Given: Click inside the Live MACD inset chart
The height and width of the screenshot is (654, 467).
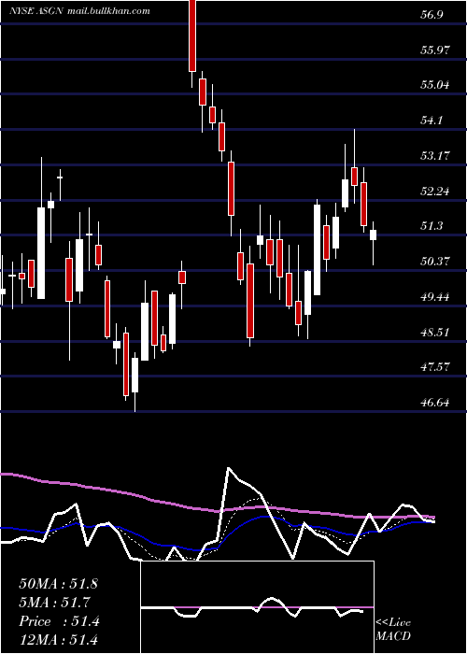Looking at the screenshot, I should pyautogui.click(x=257, y=607).
